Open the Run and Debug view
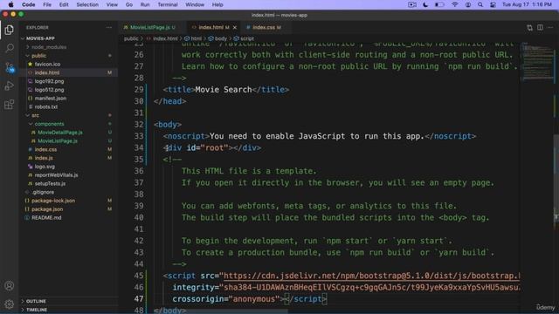 pyautogui.click(x=10, y=85)
